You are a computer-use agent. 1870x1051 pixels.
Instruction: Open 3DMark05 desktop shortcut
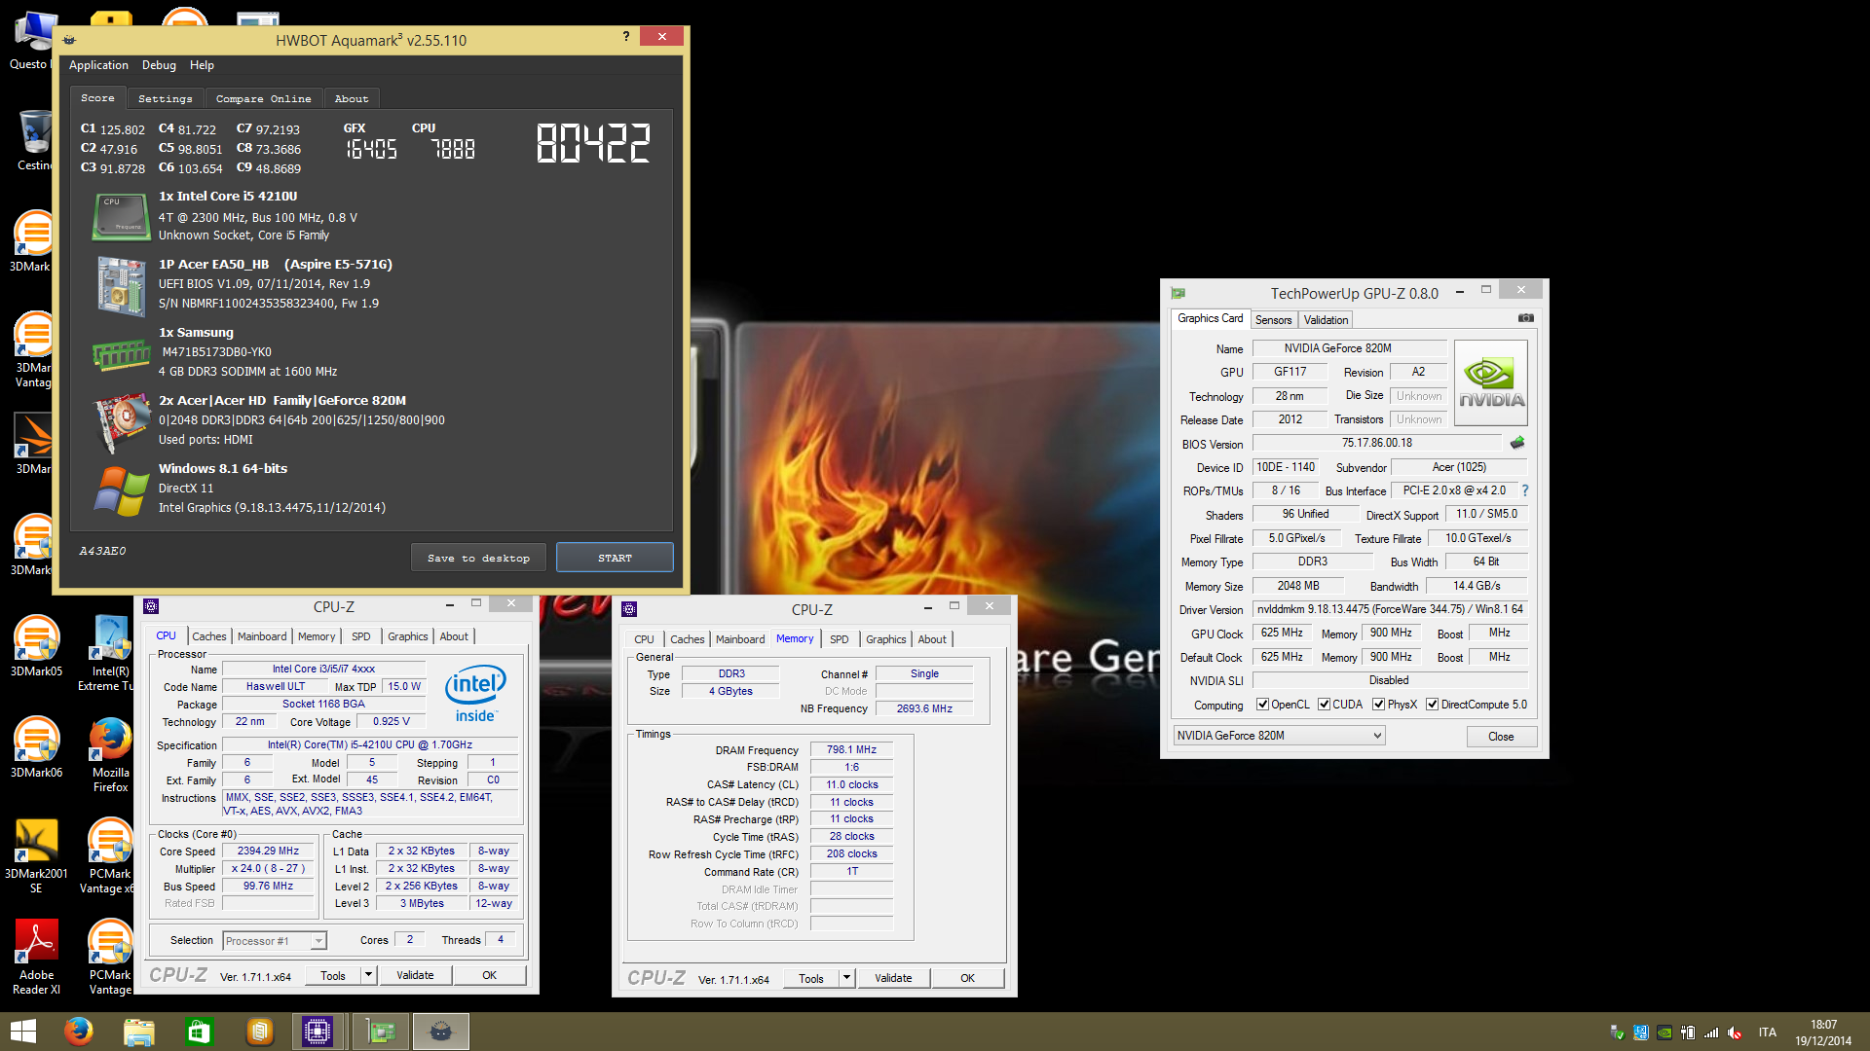(36, 646)
